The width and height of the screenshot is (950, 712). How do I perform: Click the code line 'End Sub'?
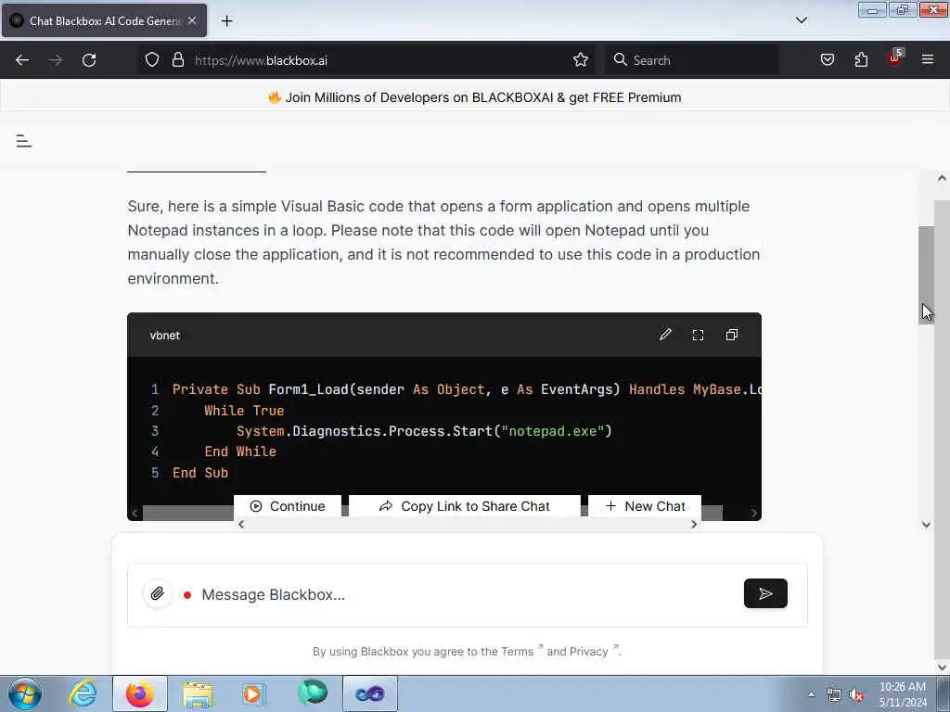[200, 473]
